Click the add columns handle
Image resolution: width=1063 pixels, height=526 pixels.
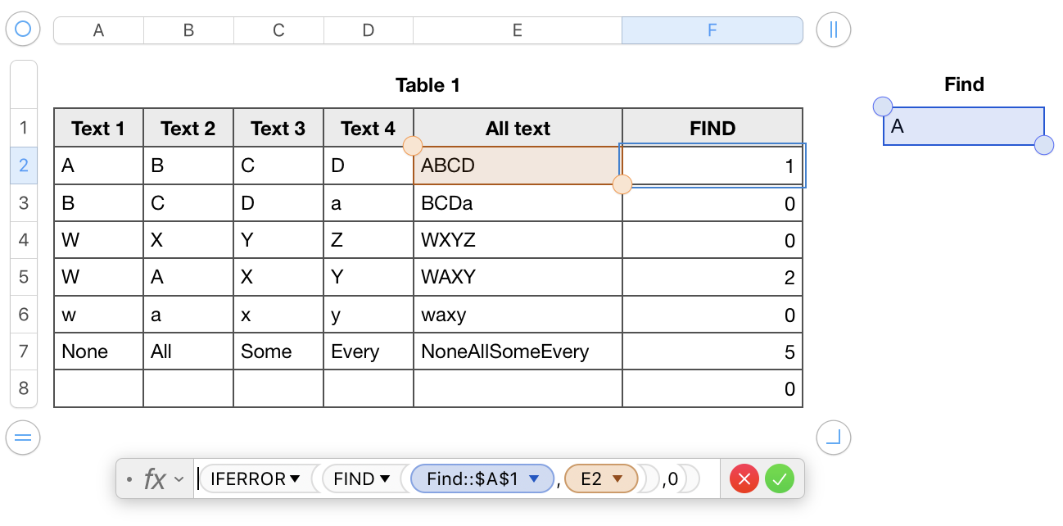pyautogui.click(x=834, y=30)
